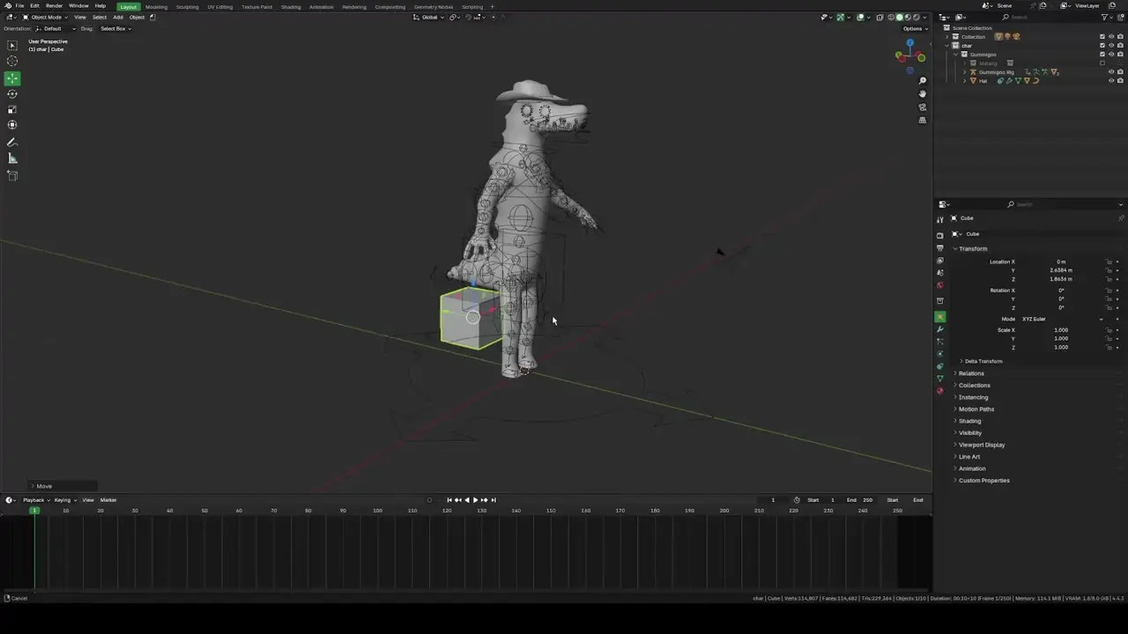
Task: Open the Viewport Display section
Action: coord(981,445)
